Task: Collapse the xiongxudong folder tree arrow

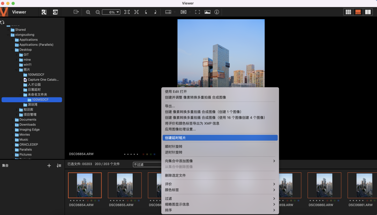Action: point(8,35)
